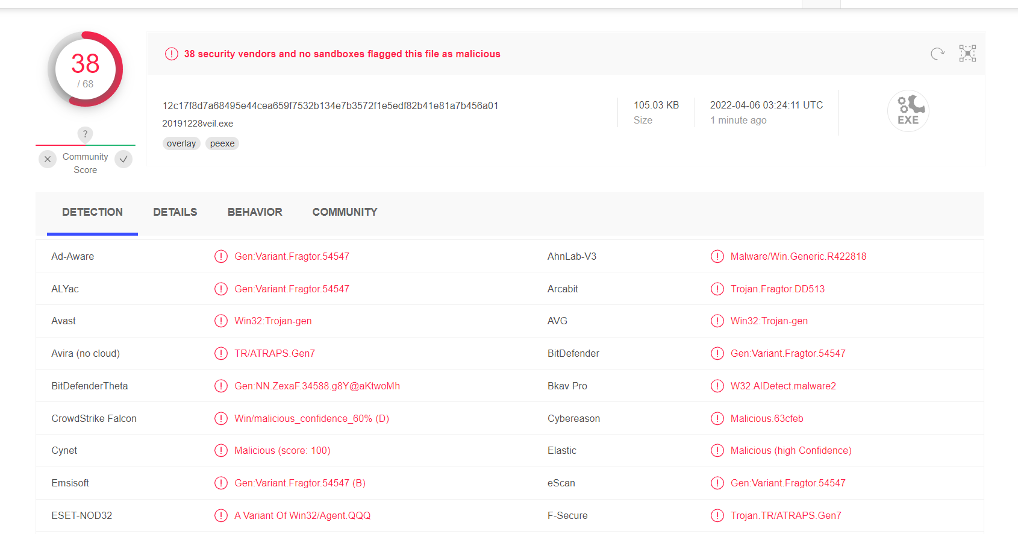Switch to the DETAILS tab
This screenshot has width=1018, height=534.
coord(175,212)
